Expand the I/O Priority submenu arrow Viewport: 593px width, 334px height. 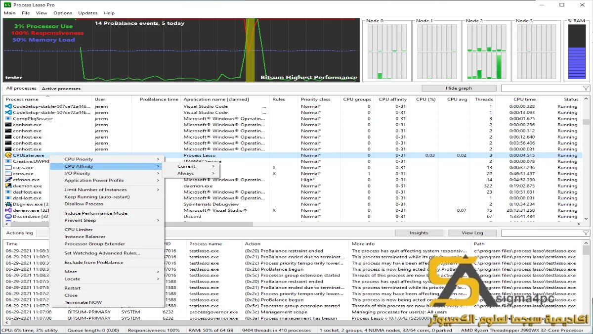coord(158,174)
